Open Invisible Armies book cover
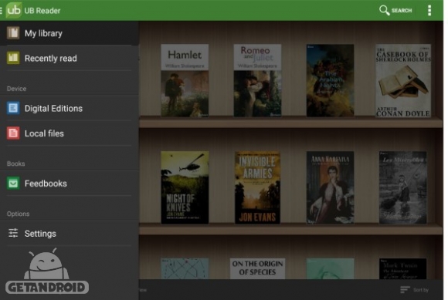Image resolution: width=448 pixels, height=300 pixels. 257,187
